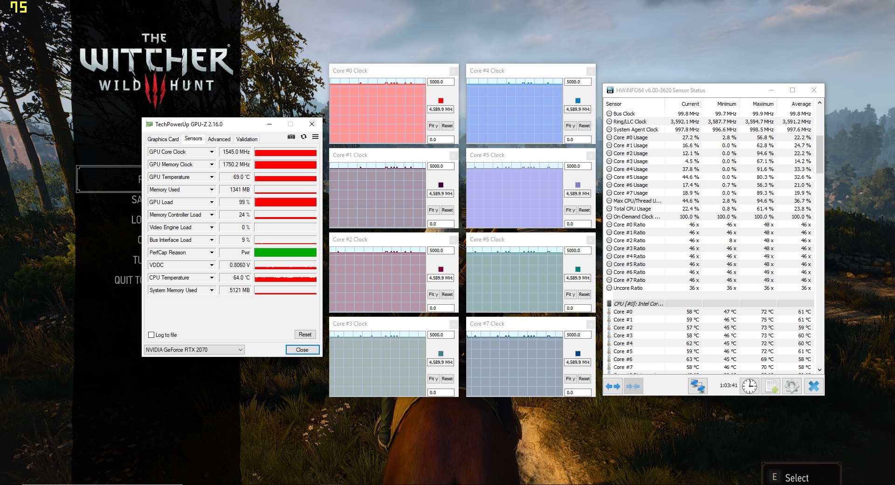The height and width of the screenshot is (485, 895).
Task: Open HWiNFO sensor settings gear
Action: click(792, 386)
